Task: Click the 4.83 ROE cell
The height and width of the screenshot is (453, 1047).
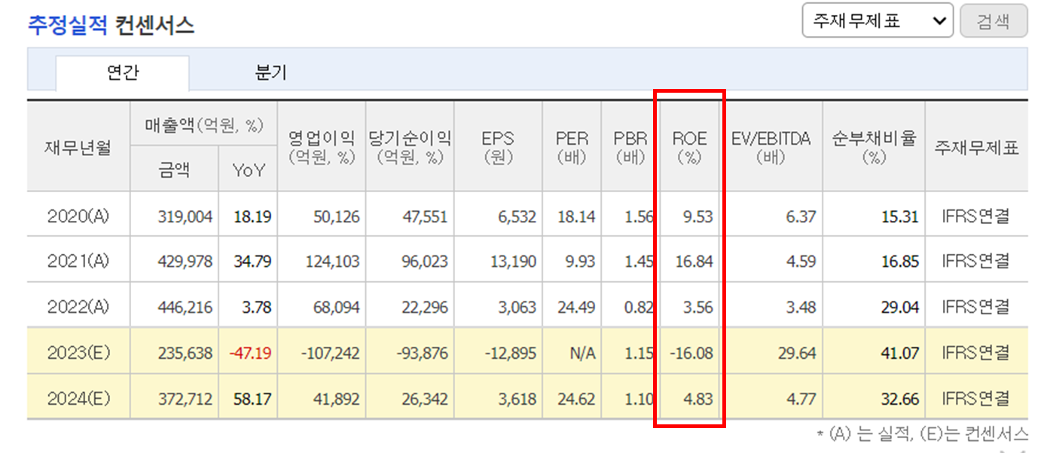Action: 697,397
